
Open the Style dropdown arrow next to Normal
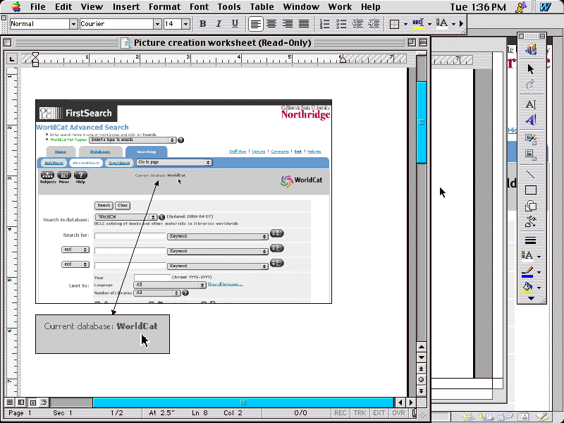tap(73, 24)
